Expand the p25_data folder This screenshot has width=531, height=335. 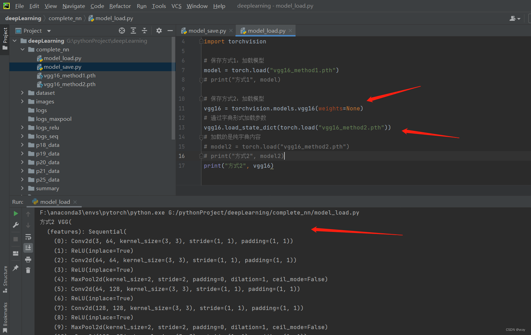(x=23, y=179)
